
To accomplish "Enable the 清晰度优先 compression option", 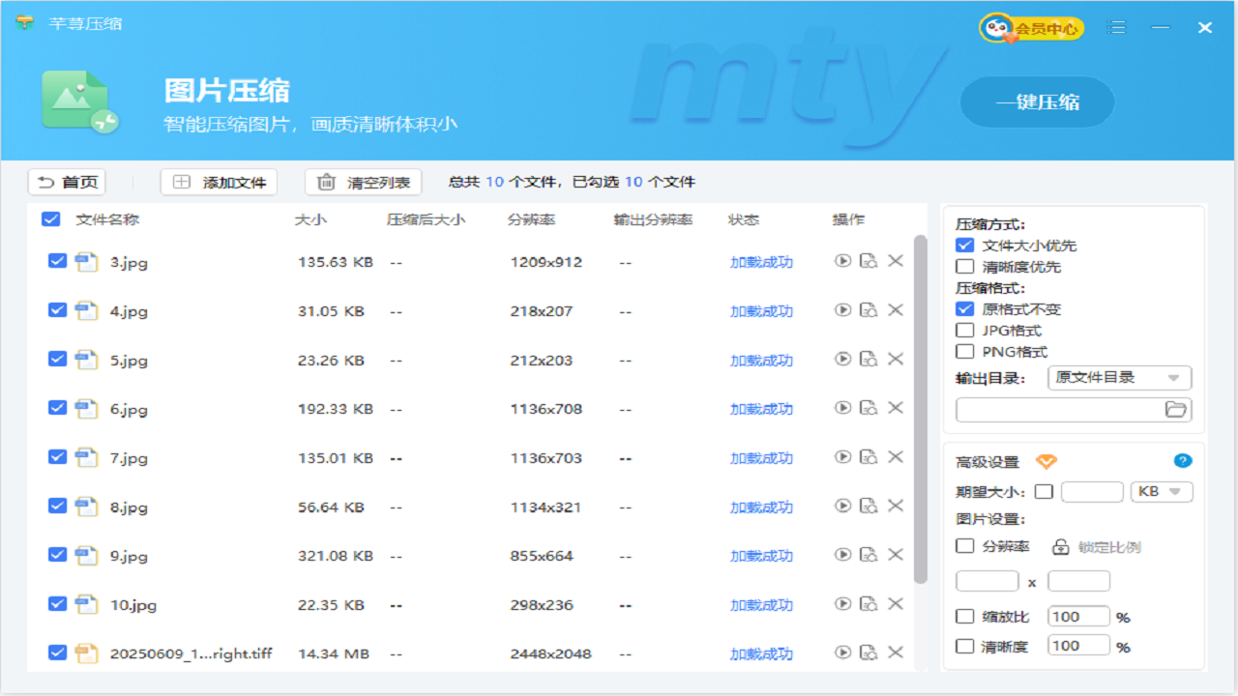I will point(965,267).
